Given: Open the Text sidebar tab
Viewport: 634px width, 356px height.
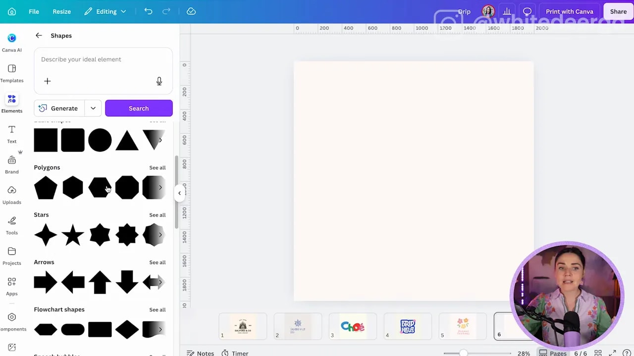Looking at the screenshot, I should click(x=12, y=134).
